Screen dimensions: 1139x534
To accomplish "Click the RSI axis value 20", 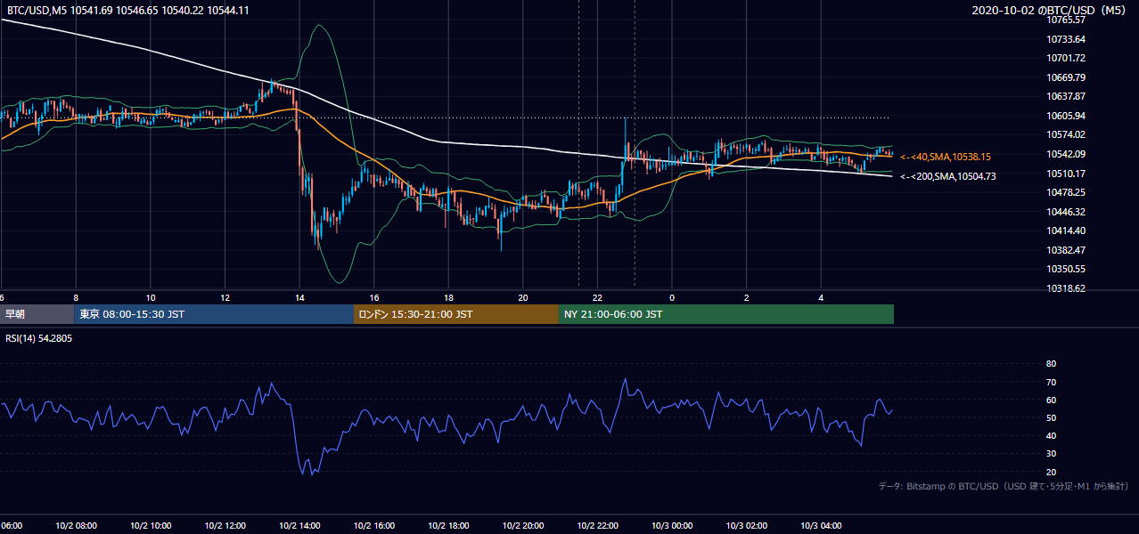I will 1051,472.
